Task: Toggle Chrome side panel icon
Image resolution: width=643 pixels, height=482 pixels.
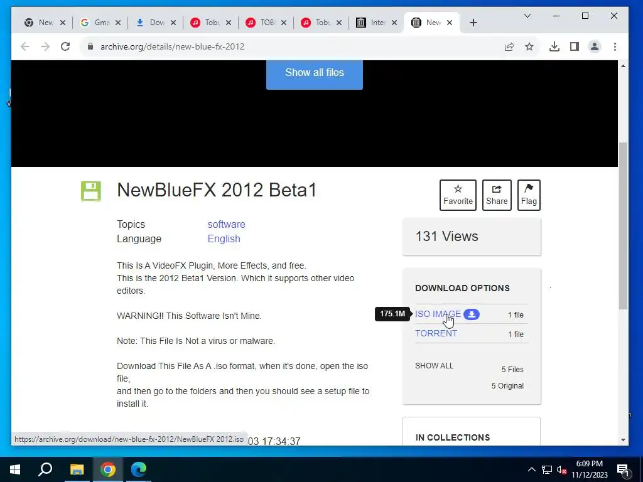Action: click(x=575, y=46)
